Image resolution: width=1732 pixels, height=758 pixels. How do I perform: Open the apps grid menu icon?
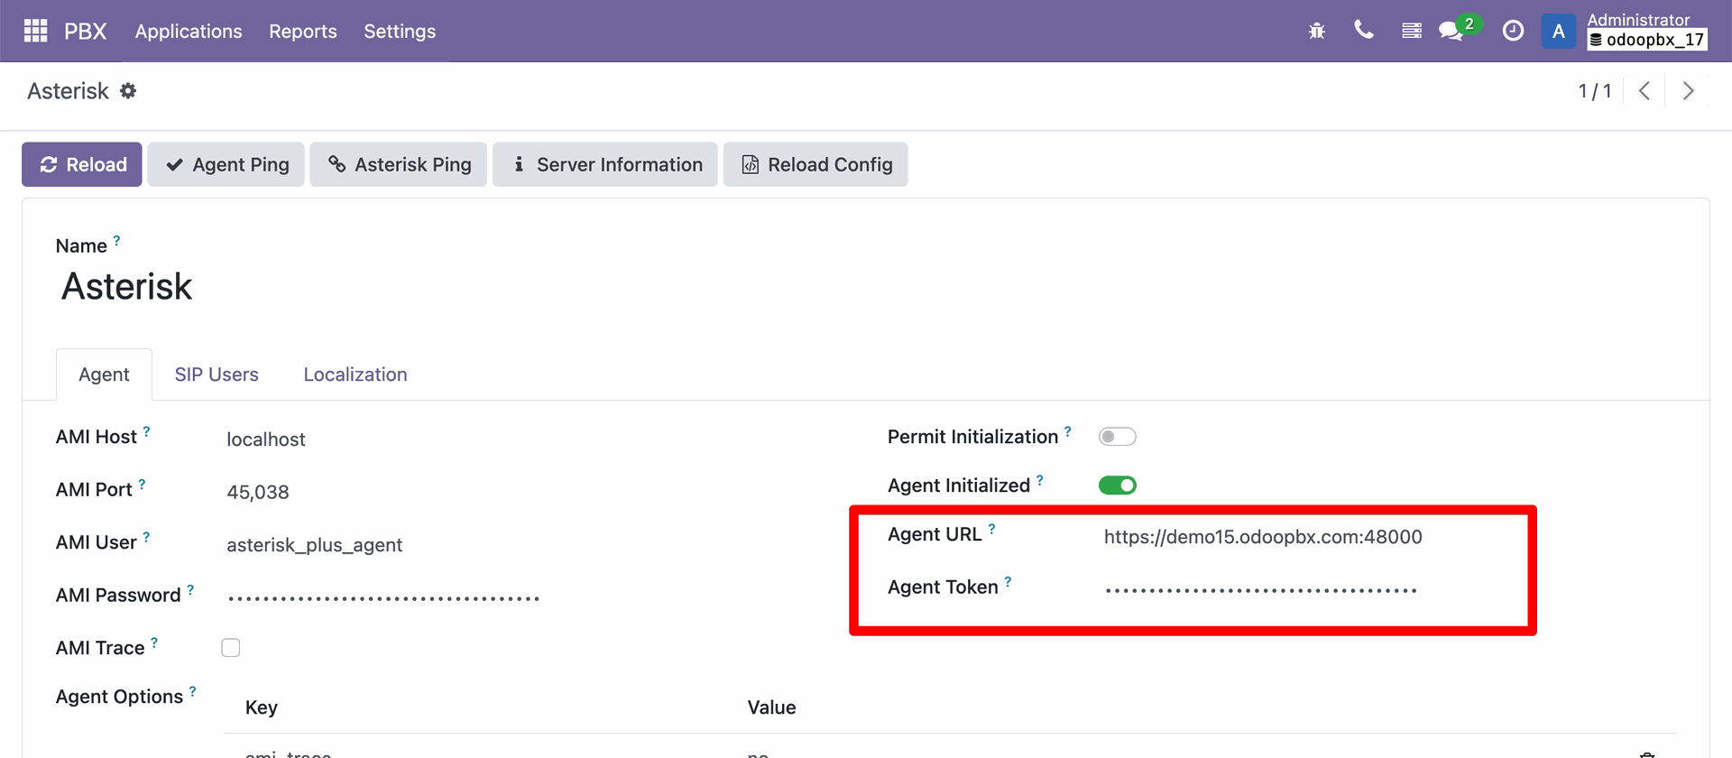click(35, 31)
